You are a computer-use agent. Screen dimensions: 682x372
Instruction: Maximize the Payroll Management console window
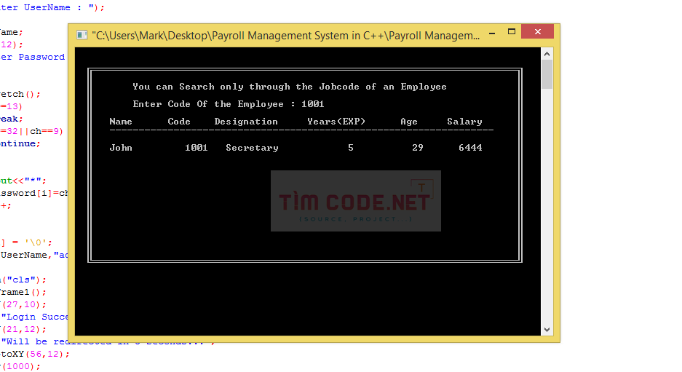[x=512, y=32]
